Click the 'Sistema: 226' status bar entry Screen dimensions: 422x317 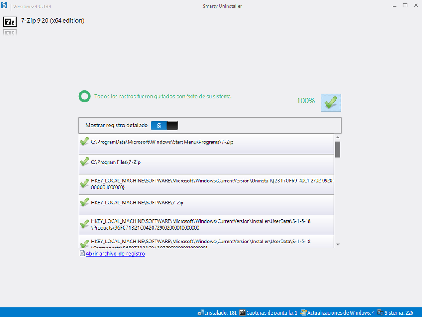[x=398, y=313]
